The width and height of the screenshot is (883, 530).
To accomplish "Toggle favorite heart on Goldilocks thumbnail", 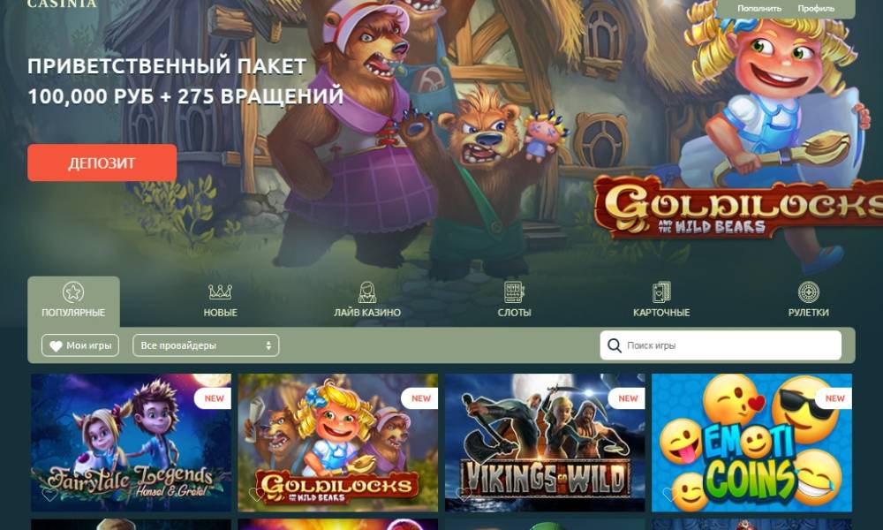I will coord(257,495).
